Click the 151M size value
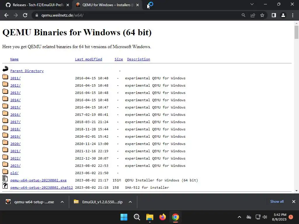The height and width of the screenshot is (224, 299). click(117, 180)
